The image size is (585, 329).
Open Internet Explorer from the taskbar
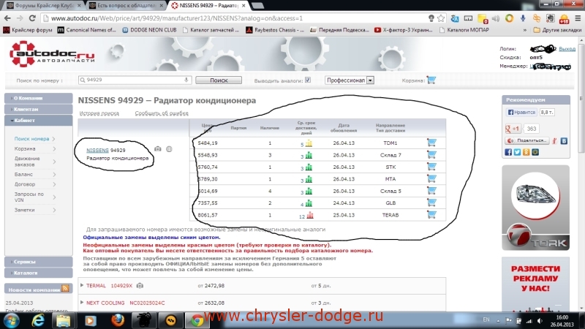(x=38, y=320)
